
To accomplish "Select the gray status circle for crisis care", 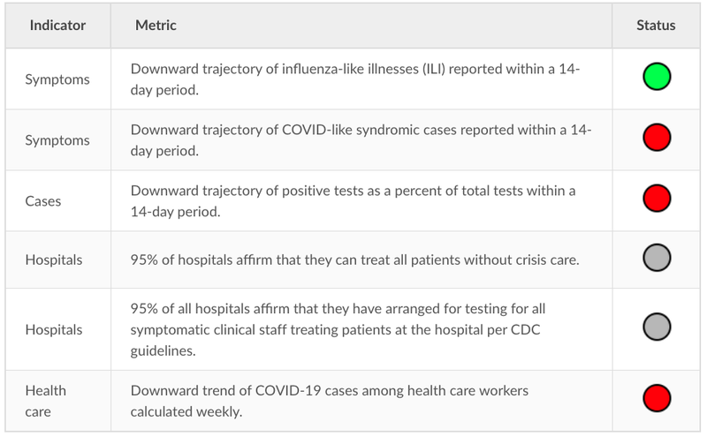I will click(657, 258).
